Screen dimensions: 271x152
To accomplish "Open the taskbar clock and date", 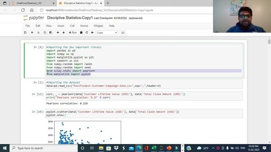I will click(253, 148).
